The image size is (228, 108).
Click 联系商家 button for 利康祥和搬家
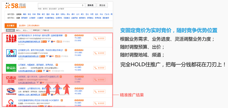click(99, 92)
